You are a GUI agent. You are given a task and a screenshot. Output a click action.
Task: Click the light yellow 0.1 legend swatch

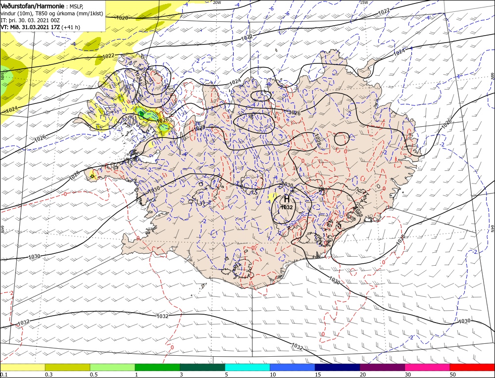[22, 367]
